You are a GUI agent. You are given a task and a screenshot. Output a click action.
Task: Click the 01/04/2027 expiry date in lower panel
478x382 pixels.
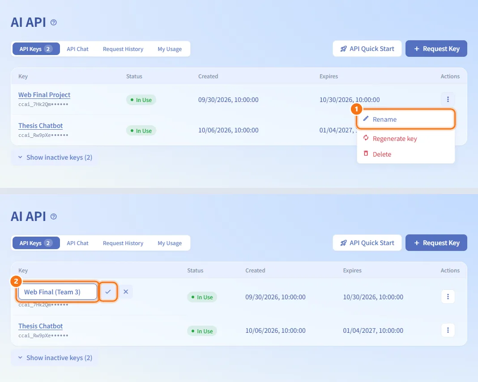tap(373, 331)
